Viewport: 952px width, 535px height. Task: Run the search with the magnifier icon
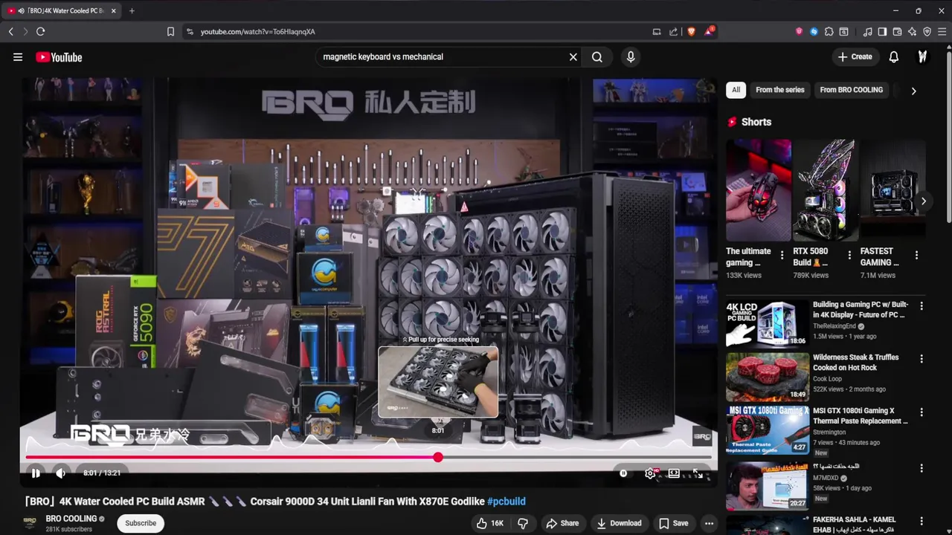pyautogui.click(x=597, y=56)
